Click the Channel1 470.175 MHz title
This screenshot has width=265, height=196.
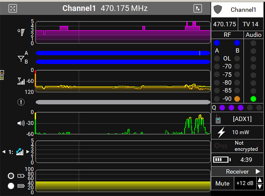pyautogui.click(x=105, y=8)
